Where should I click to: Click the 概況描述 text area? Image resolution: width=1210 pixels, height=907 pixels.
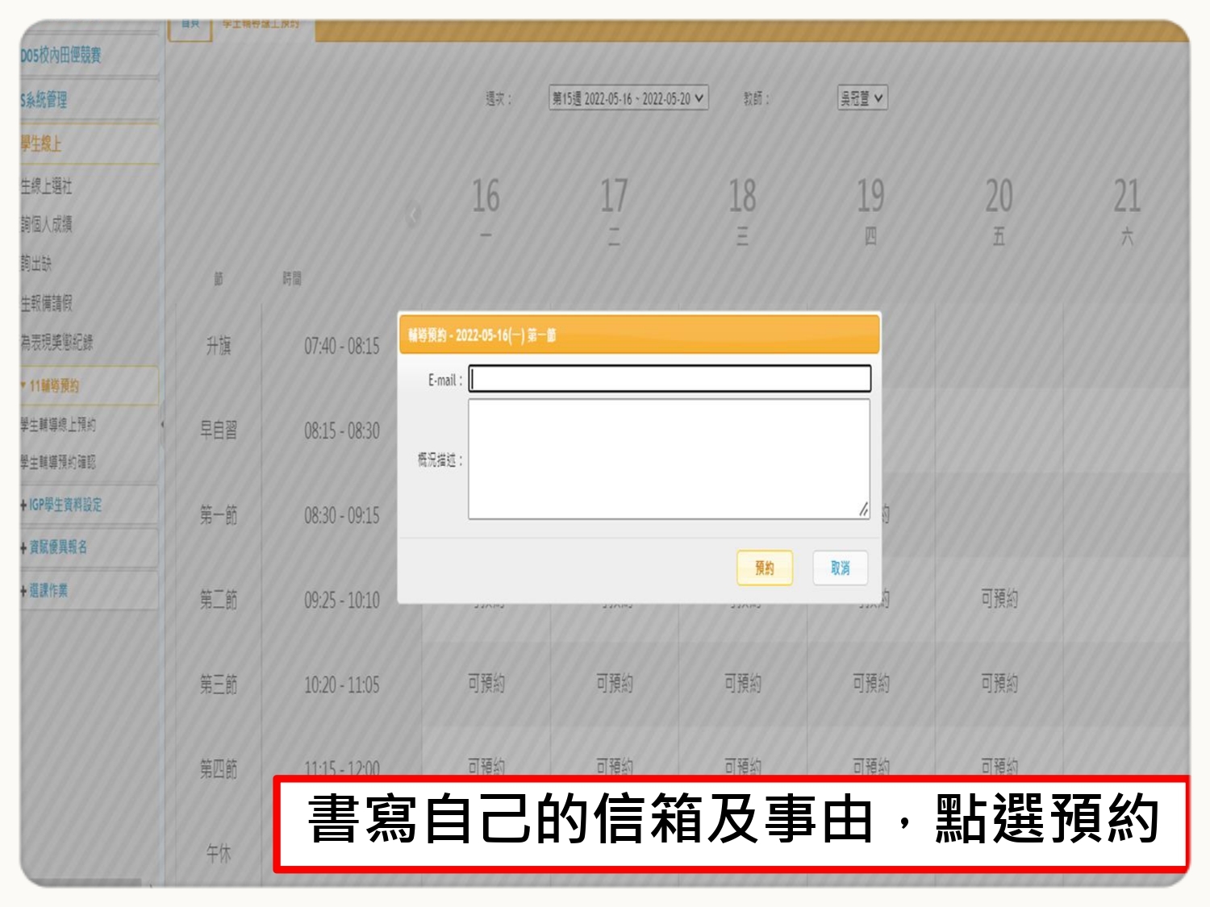pyautogui.click(x=669, y=459)
